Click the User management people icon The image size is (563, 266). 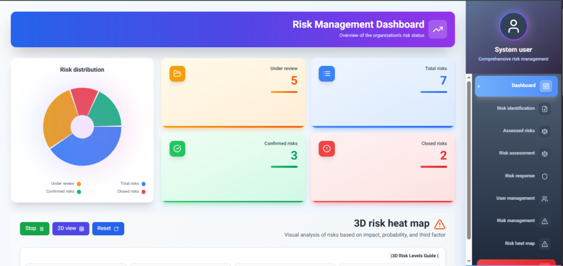tap(545, 199)
